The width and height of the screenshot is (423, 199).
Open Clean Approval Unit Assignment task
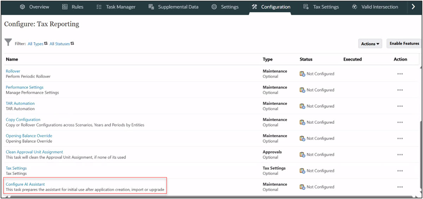(x=35, y=152)
